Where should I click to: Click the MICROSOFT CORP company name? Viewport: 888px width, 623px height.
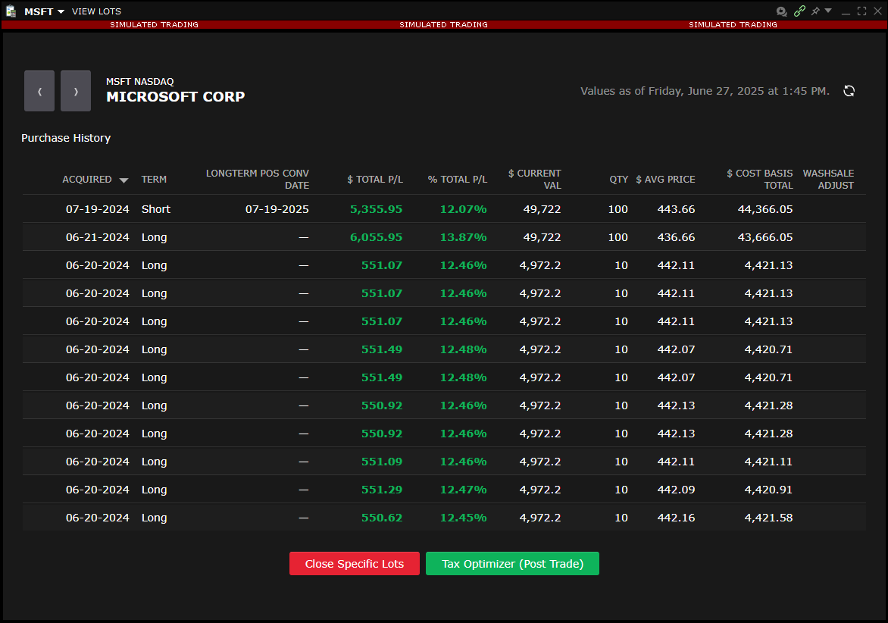[176, 97]
